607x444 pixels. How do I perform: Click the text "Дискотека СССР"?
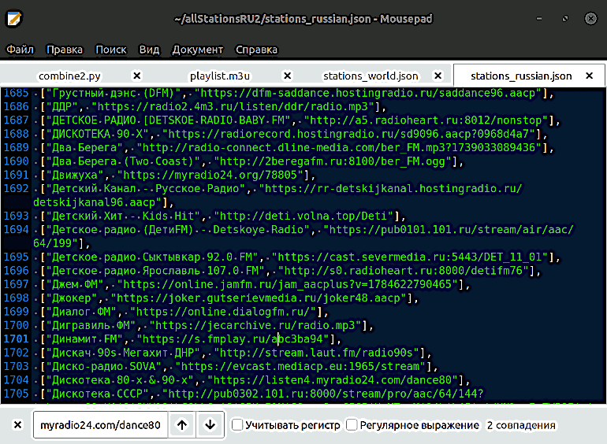tap(97, 394)
